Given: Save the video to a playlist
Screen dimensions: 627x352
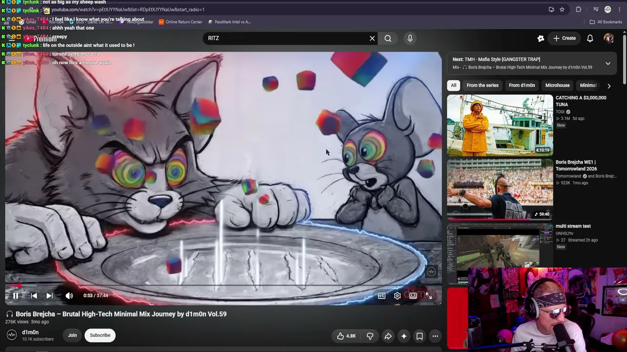Looking at the screenshot, I should (419, 336).
